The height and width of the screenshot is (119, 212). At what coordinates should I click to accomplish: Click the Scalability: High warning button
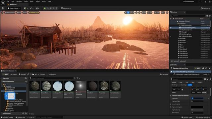[34, 13]
